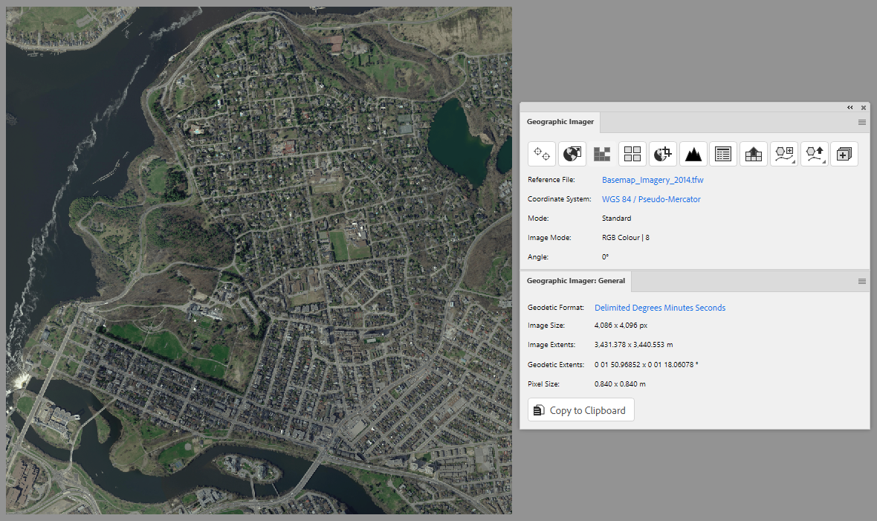Viewport: 877px width, 521px height.
Task: Select the greyed-out Mosaic icon
Action: point(602,154)
